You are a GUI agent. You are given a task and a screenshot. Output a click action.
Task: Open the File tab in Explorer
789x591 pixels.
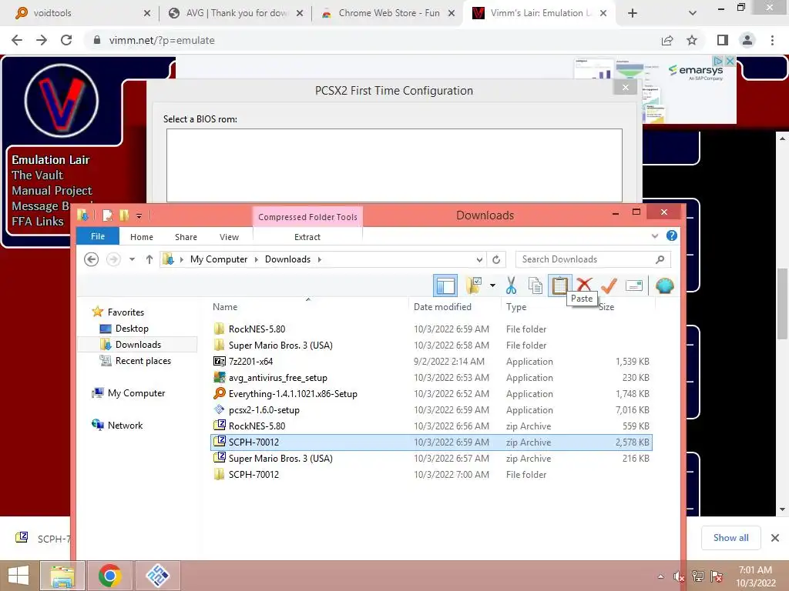pyautogui.click(x=98, y=236)
